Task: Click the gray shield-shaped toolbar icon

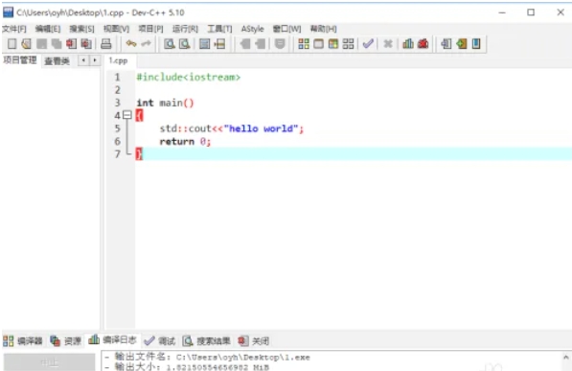Action: pyautogui.click(x=280, y=44)
